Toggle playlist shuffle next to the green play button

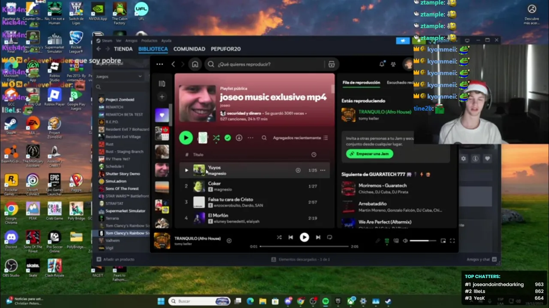point(216,138)
